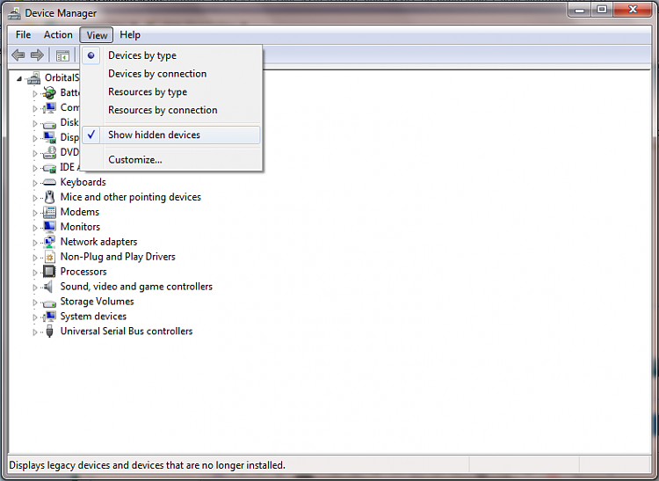Click the Mice and other pointing devices icon
659x481 pixels.
[49, 197]
